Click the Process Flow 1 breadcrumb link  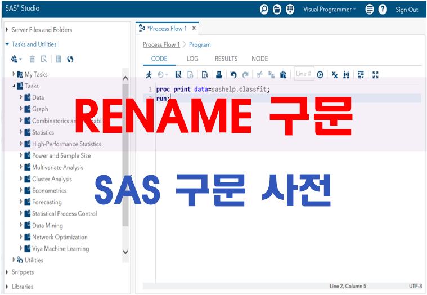point(161,44)
